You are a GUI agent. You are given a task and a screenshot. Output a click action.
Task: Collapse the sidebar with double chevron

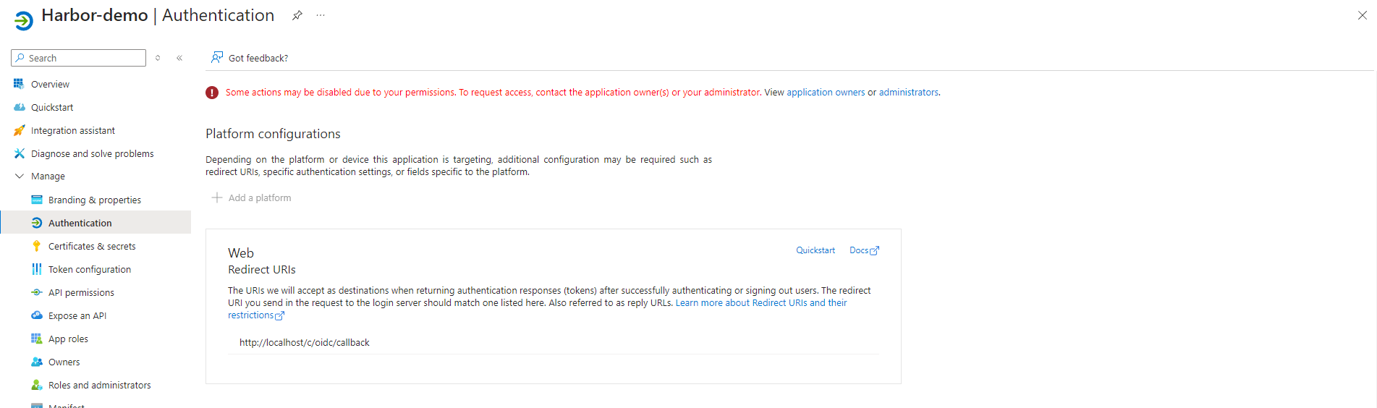pyautogui.click(x=179, y=58)
